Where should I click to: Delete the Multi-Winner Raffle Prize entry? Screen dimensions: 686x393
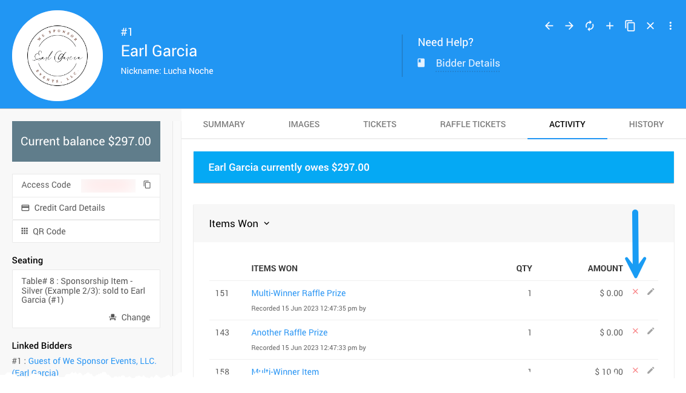tap(635, 292)
